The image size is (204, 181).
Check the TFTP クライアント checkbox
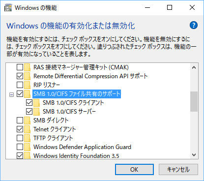pos(20,138)
